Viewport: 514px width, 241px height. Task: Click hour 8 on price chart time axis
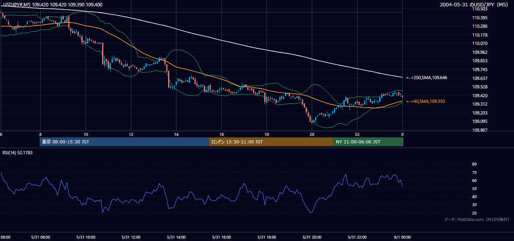click(40, 134)
